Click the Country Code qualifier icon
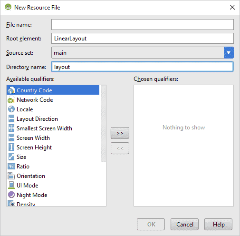The width and height of the screenshot is (240, 236). [x=11, y=90]
